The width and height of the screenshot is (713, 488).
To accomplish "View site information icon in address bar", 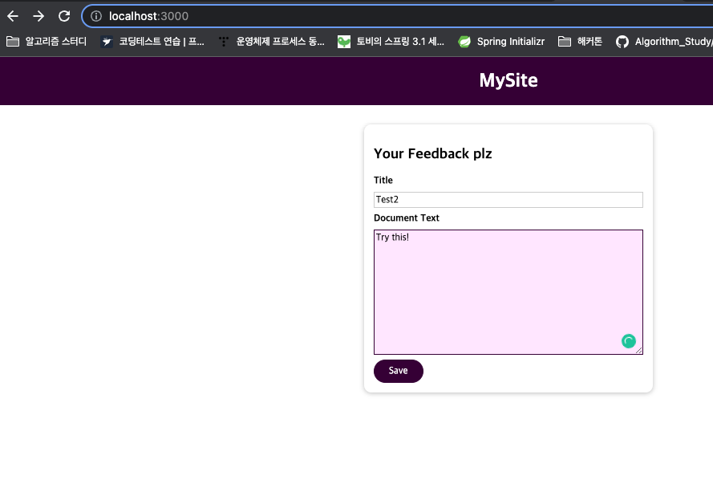I will point(96,16).
